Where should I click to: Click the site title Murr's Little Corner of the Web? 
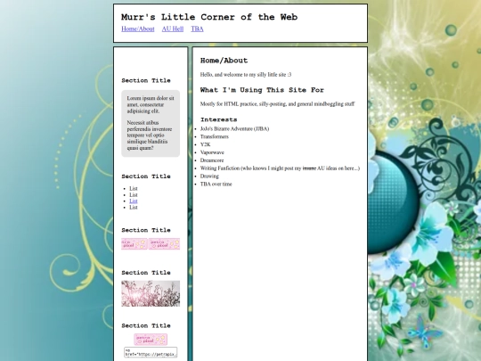tap(209, 17)
